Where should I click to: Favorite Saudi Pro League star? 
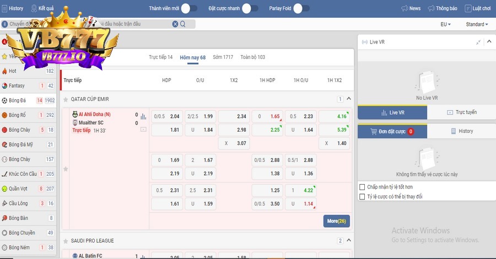[x=66, y=241]
